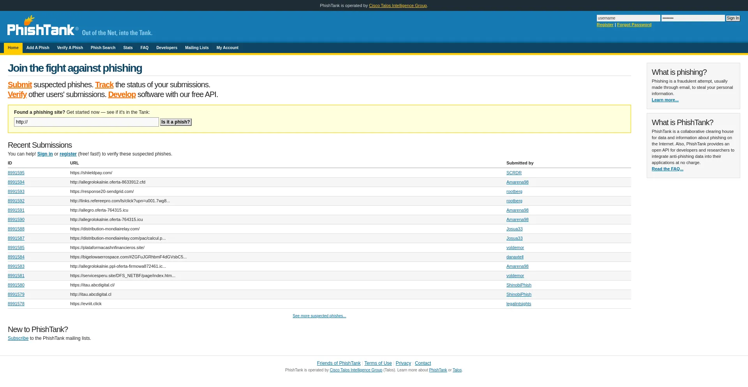748x387 pixels.
Task: Go to Mailing Lists page
Action: (x=197, y=48)
